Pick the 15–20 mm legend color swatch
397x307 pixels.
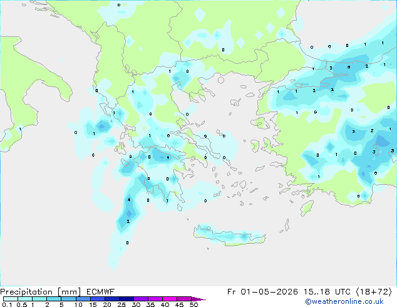click(x=98, y=299)
